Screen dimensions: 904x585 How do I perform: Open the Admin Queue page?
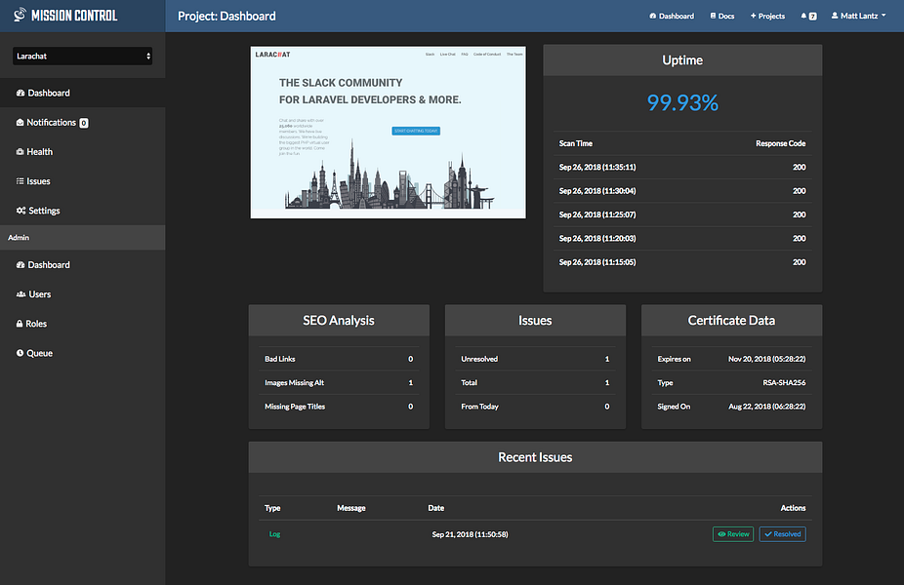click(x=82, y=352)
